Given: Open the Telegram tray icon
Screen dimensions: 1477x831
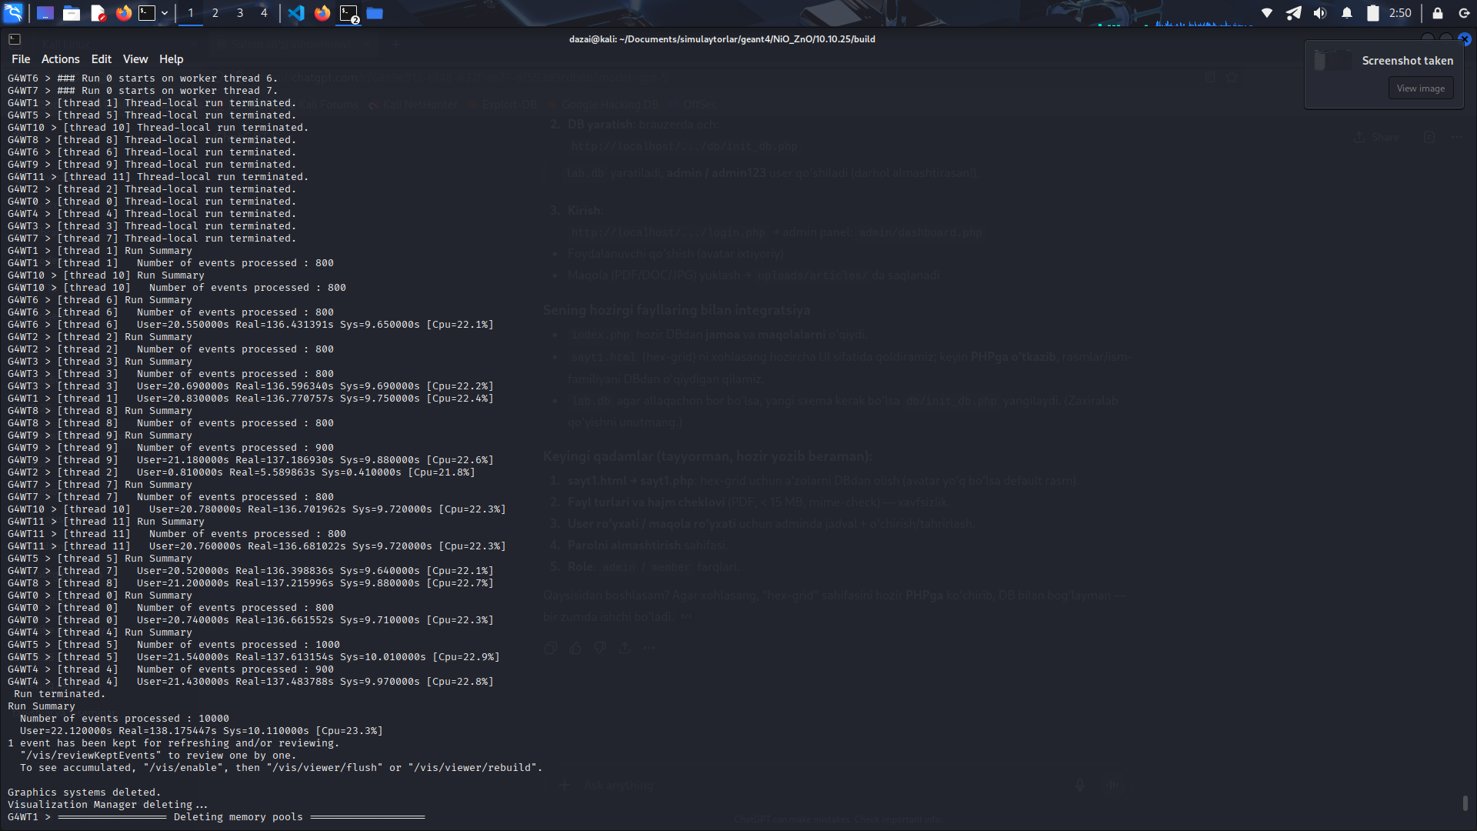Looking at the screenshot, I should [x=1294, y=13].
